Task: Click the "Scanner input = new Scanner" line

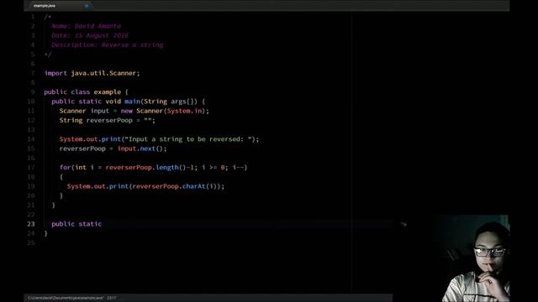Action: tap(134, 111)
